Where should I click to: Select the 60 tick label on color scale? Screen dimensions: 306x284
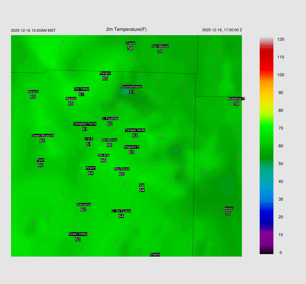coord(281,146)
